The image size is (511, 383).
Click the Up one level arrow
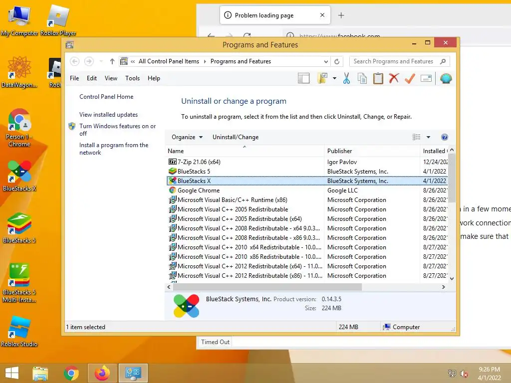(x=112, y=61)
